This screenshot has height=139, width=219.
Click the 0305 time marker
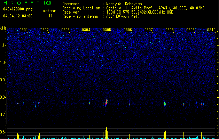pos(107,30)
